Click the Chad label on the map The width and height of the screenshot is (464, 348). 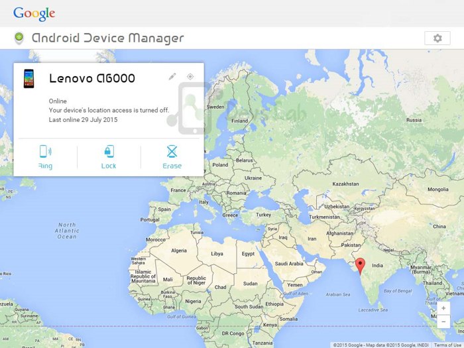click(220, 287)
